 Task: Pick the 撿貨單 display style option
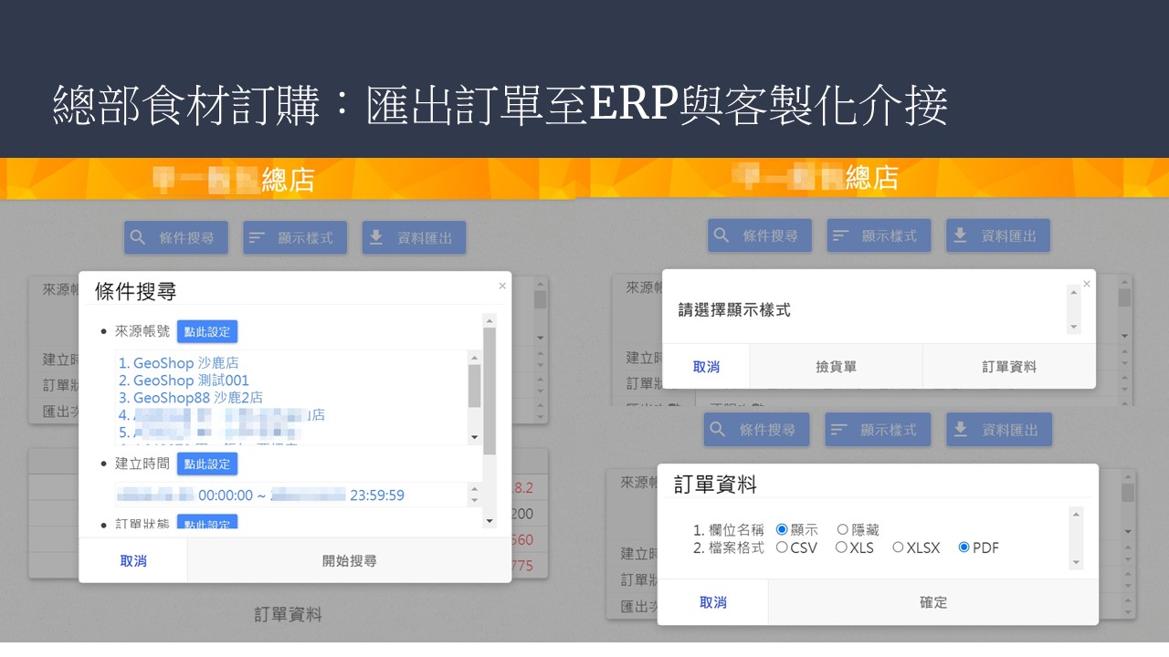click(836, 367)
